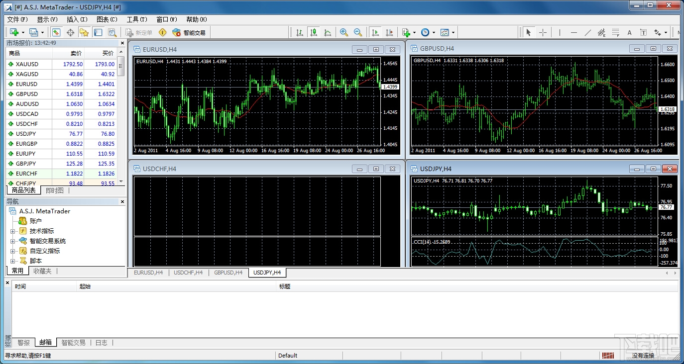
Task: Select the Horizontal Line drawing tool
Action: pyautogui.click(x=573, y=32)
